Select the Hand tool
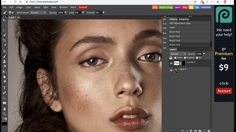Screen dimensions: 236x132 coord(4,109)
